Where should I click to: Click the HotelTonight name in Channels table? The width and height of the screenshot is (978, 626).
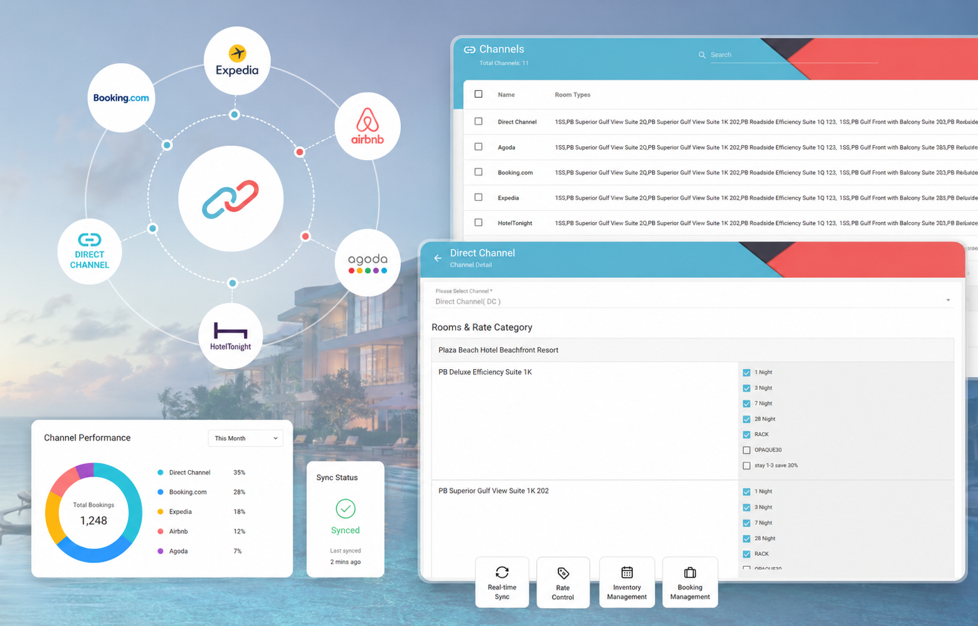(515, 223)
